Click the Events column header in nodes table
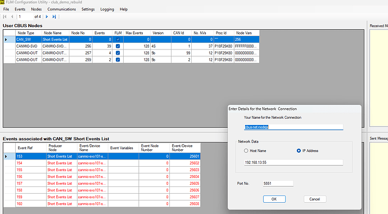The height and width of the screenshot is (214, 388). [102, 33]
